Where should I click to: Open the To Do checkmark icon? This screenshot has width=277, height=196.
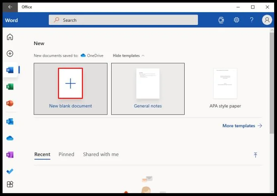(x=10, y=171)
